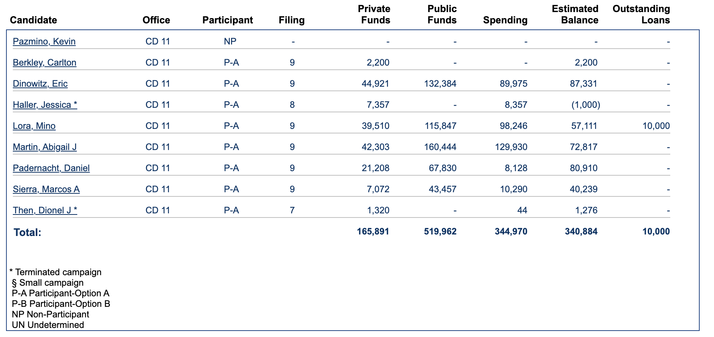Open the Pazmino, Kevin candidate link

click(44, 41)
